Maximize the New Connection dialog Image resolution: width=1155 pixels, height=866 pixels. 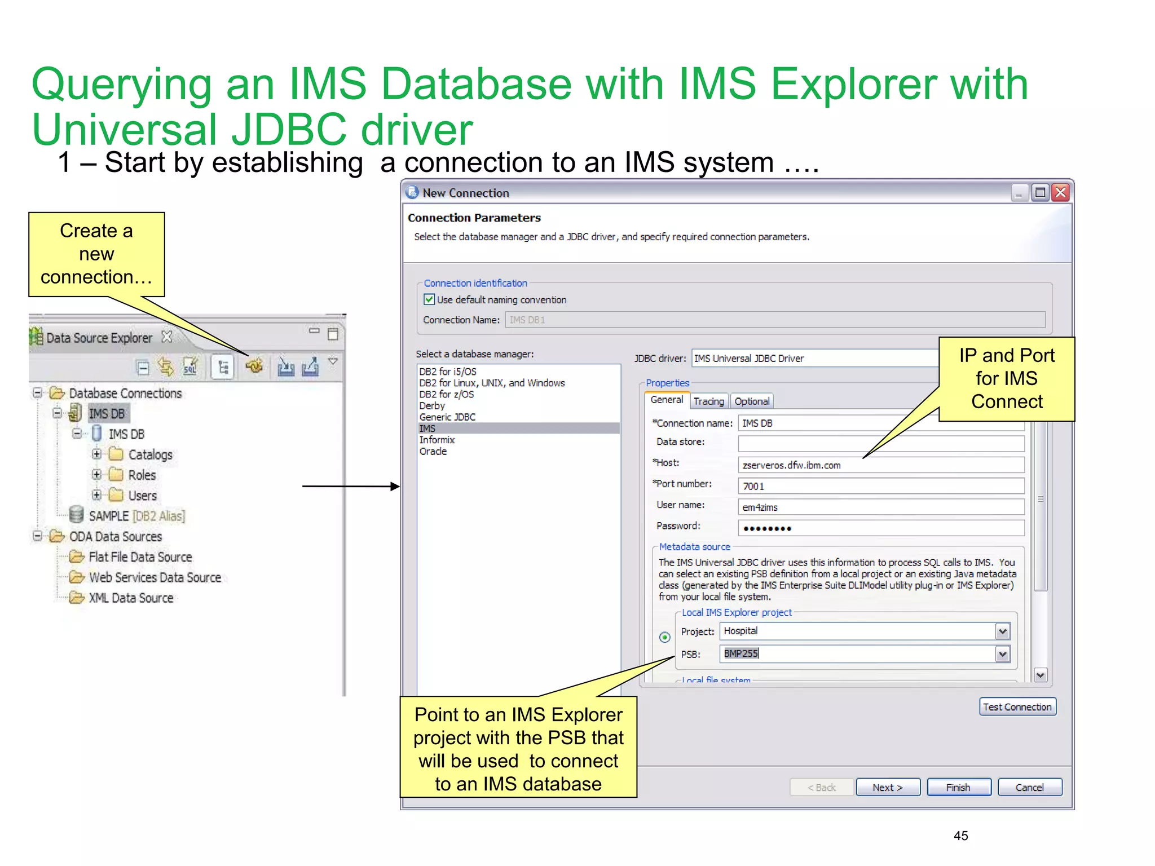coord(1040,193)
